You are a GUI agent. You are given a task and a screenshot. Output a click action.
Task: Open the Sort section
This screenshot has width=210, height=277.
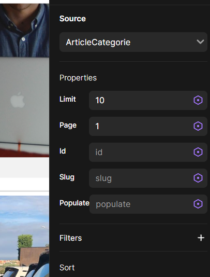pyautogui.click(x=67, y=268)
